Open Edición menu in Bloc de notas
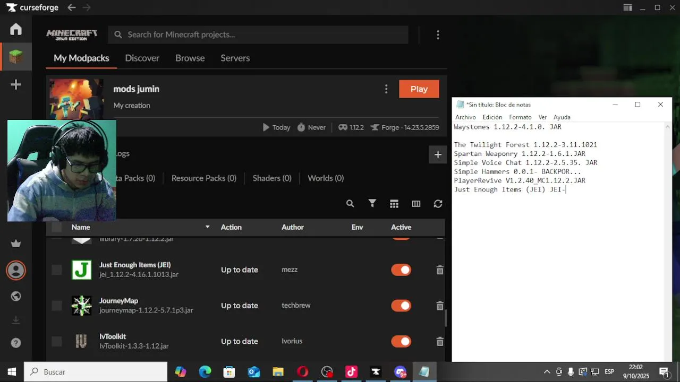This screenshot has width=680, height=382. 492,117
